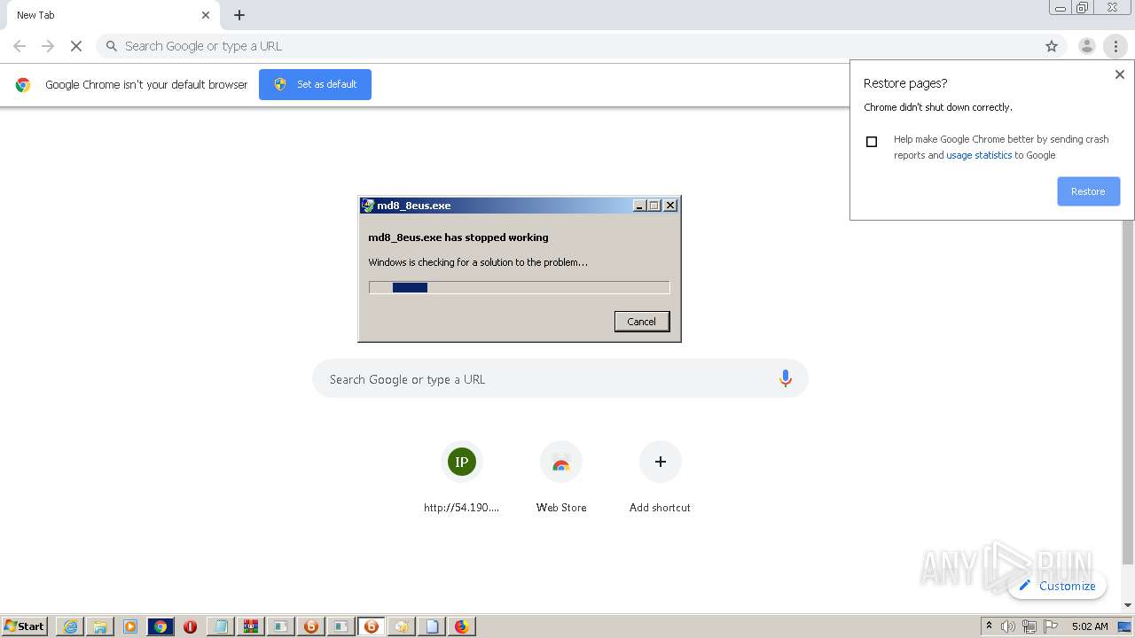Stop page loading with the X button

[x=76, y=46]
